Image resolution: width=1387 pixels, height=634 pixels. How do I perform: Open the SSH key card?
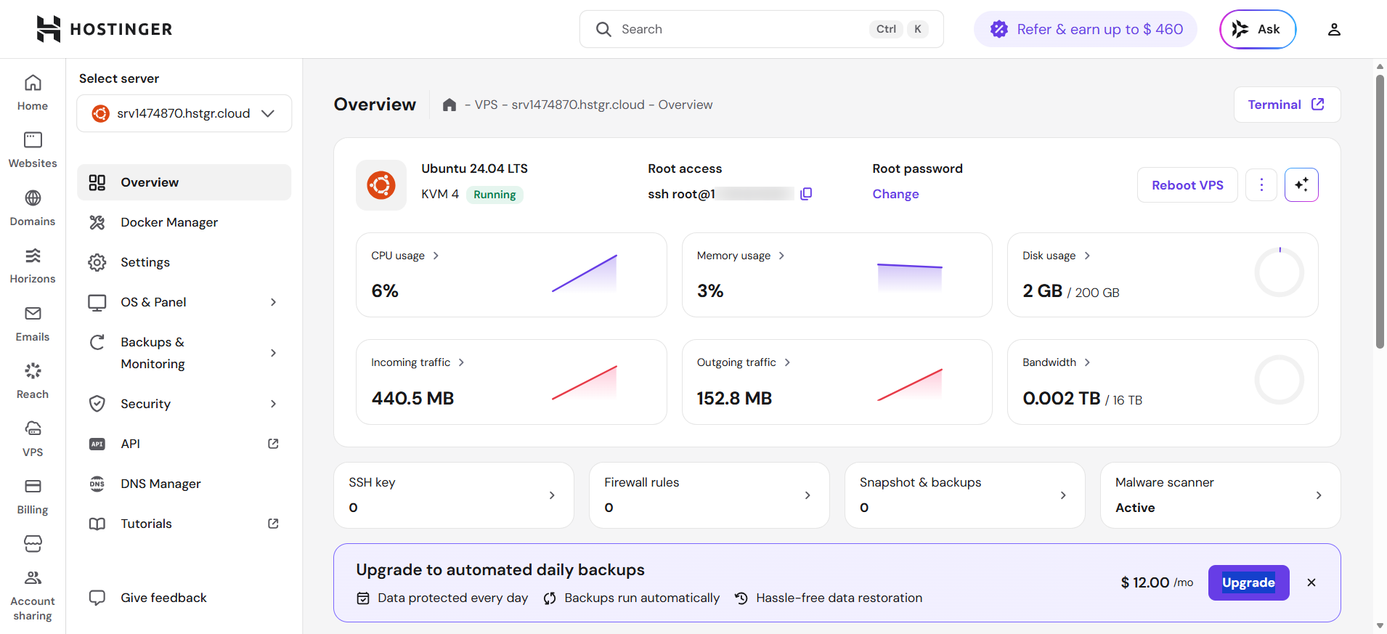pyautogui.click(x=454, y=495)
